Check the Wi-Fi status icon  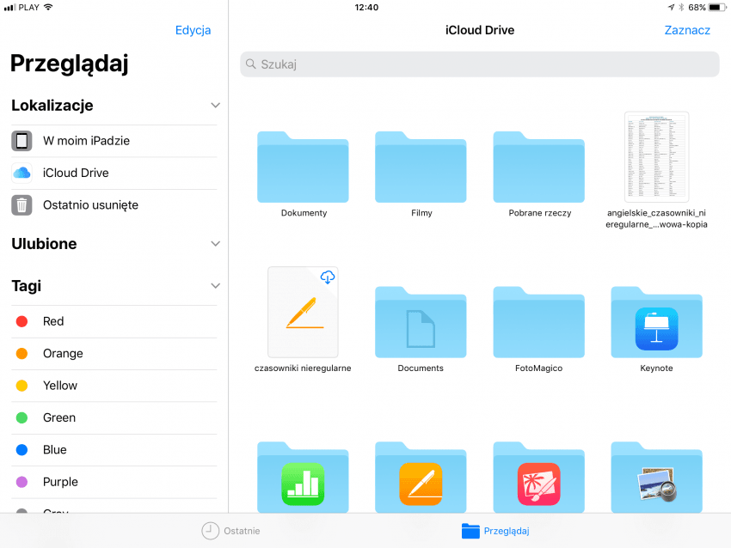48,7
